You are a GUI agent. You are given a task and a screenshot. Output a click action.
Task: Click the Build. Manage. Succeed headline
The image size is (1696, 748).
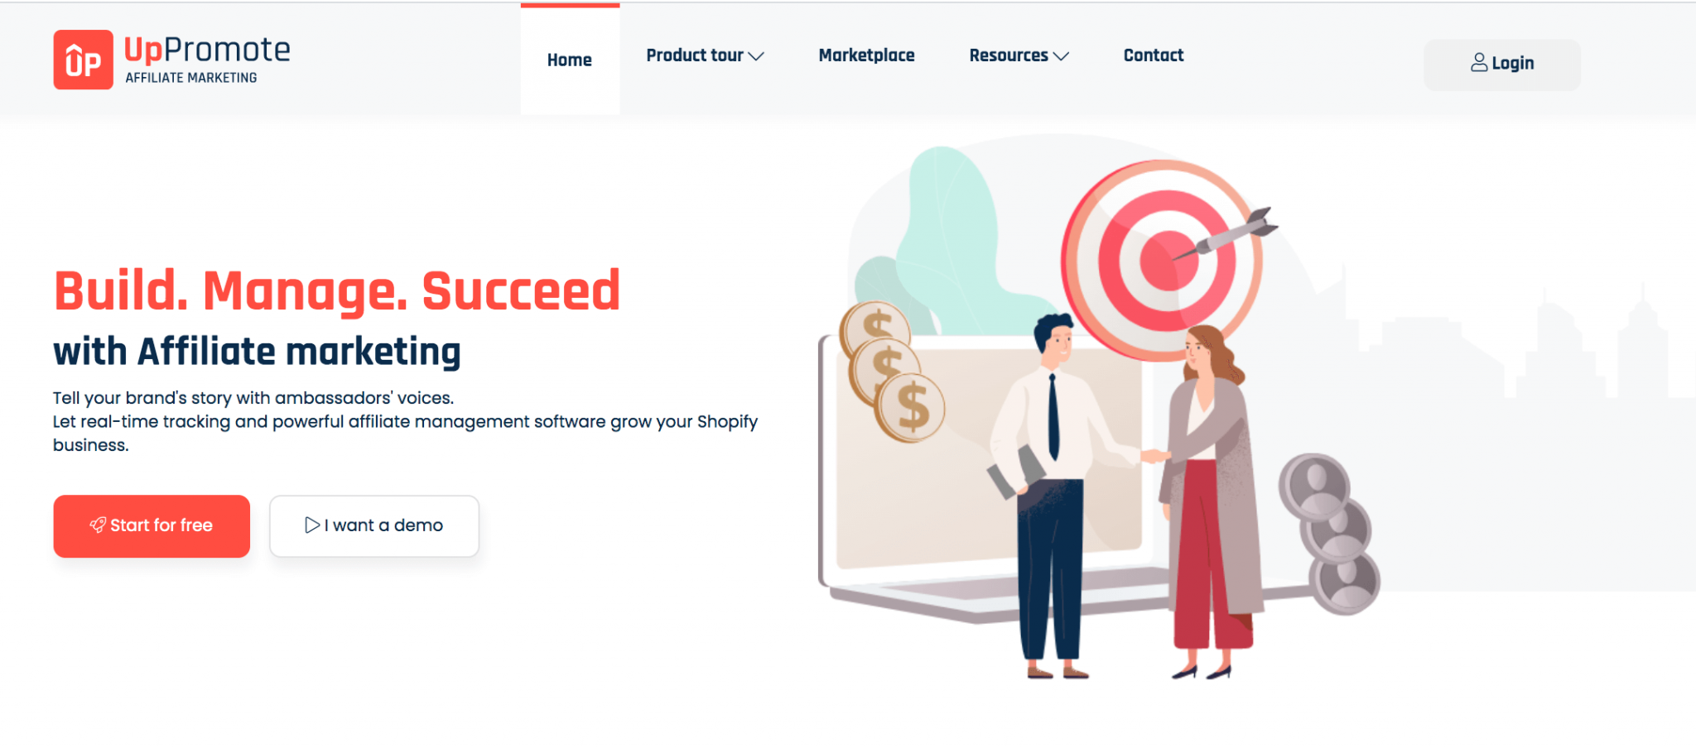(337, 290)
